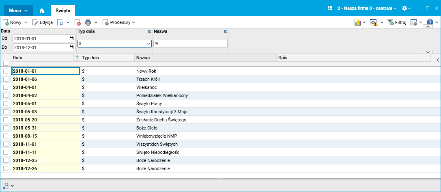Collapse the filter panel with up chevron
The height and width of the screenshot is (192, 441).
428,27
